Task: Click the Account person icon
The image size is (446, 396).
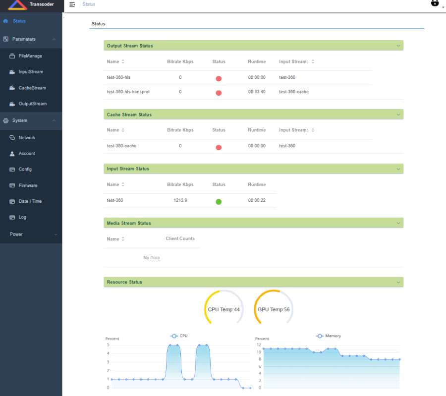Action: click(x=12, y=154)
